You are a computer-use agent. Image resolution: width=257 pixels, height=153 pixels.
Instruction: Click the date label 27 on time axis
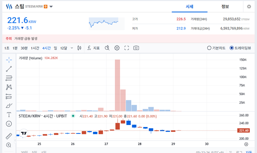tap(106, 144)
